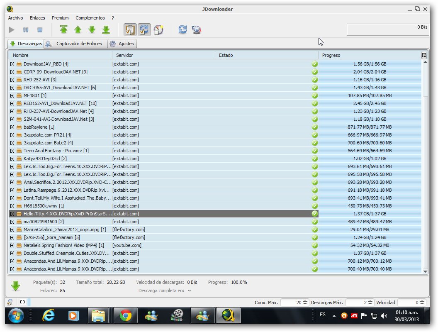Click the blue reconnect arrows icon
Image resolution: width=438 pixels, height=332 pixels.
tap(182, 29)
